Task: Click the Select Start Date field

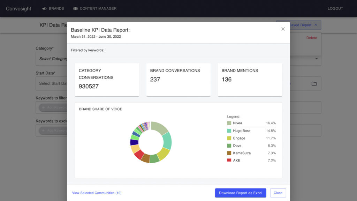Action: pos(52,84)
